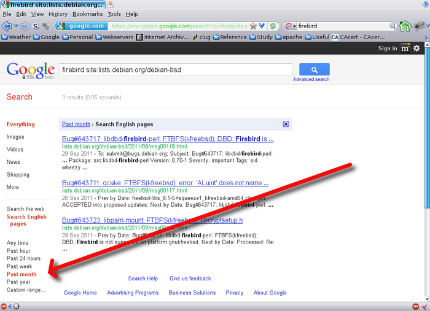
Task: Open the Debian search engine dropdown
Action: click(291, 26)
